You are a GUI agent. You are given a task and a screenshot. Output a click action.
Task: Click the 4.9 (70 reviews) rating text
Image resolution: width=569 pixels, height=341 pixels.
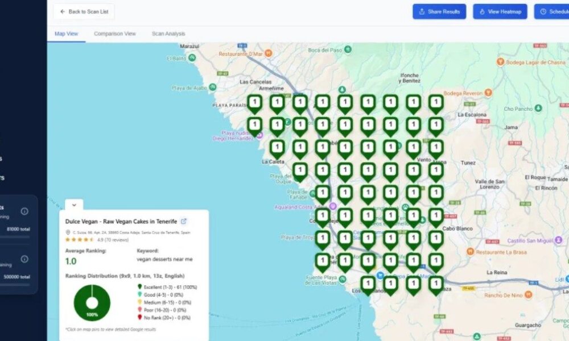pyautogui.click(x=113, y=239)
